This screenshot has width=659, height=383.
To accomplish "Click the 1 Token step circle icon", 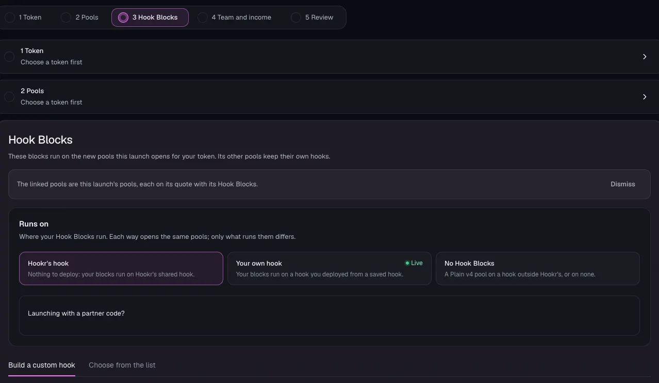I will click(9, 18).
